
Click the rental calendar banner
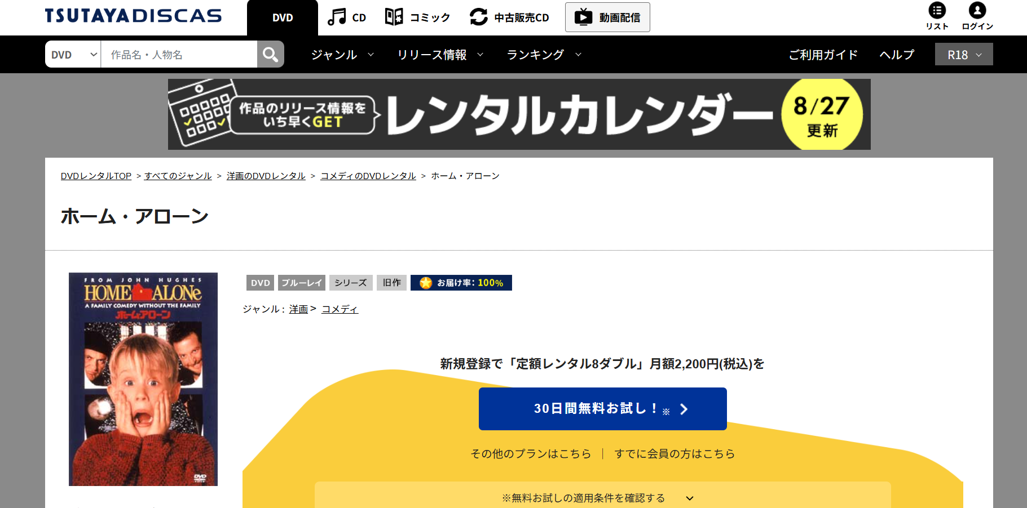pyautogui.click(x=519, y=114)
